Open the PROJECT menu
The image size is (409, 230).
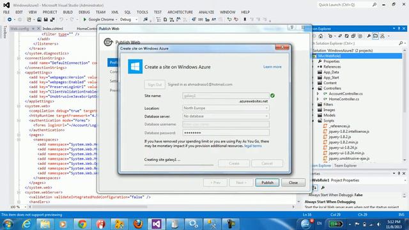[x=50, y=12]
